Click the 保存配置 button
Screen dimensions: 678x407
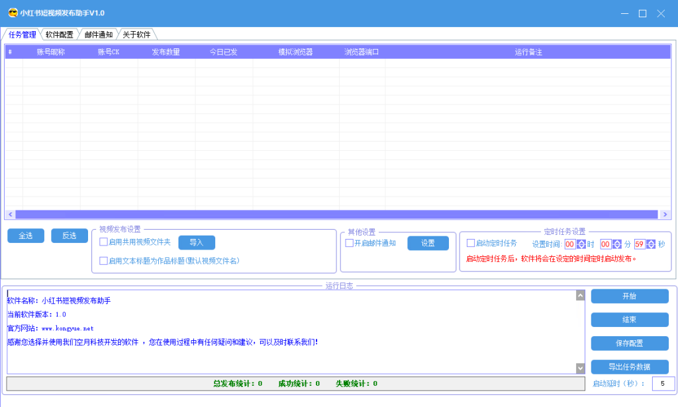[630, 343]
